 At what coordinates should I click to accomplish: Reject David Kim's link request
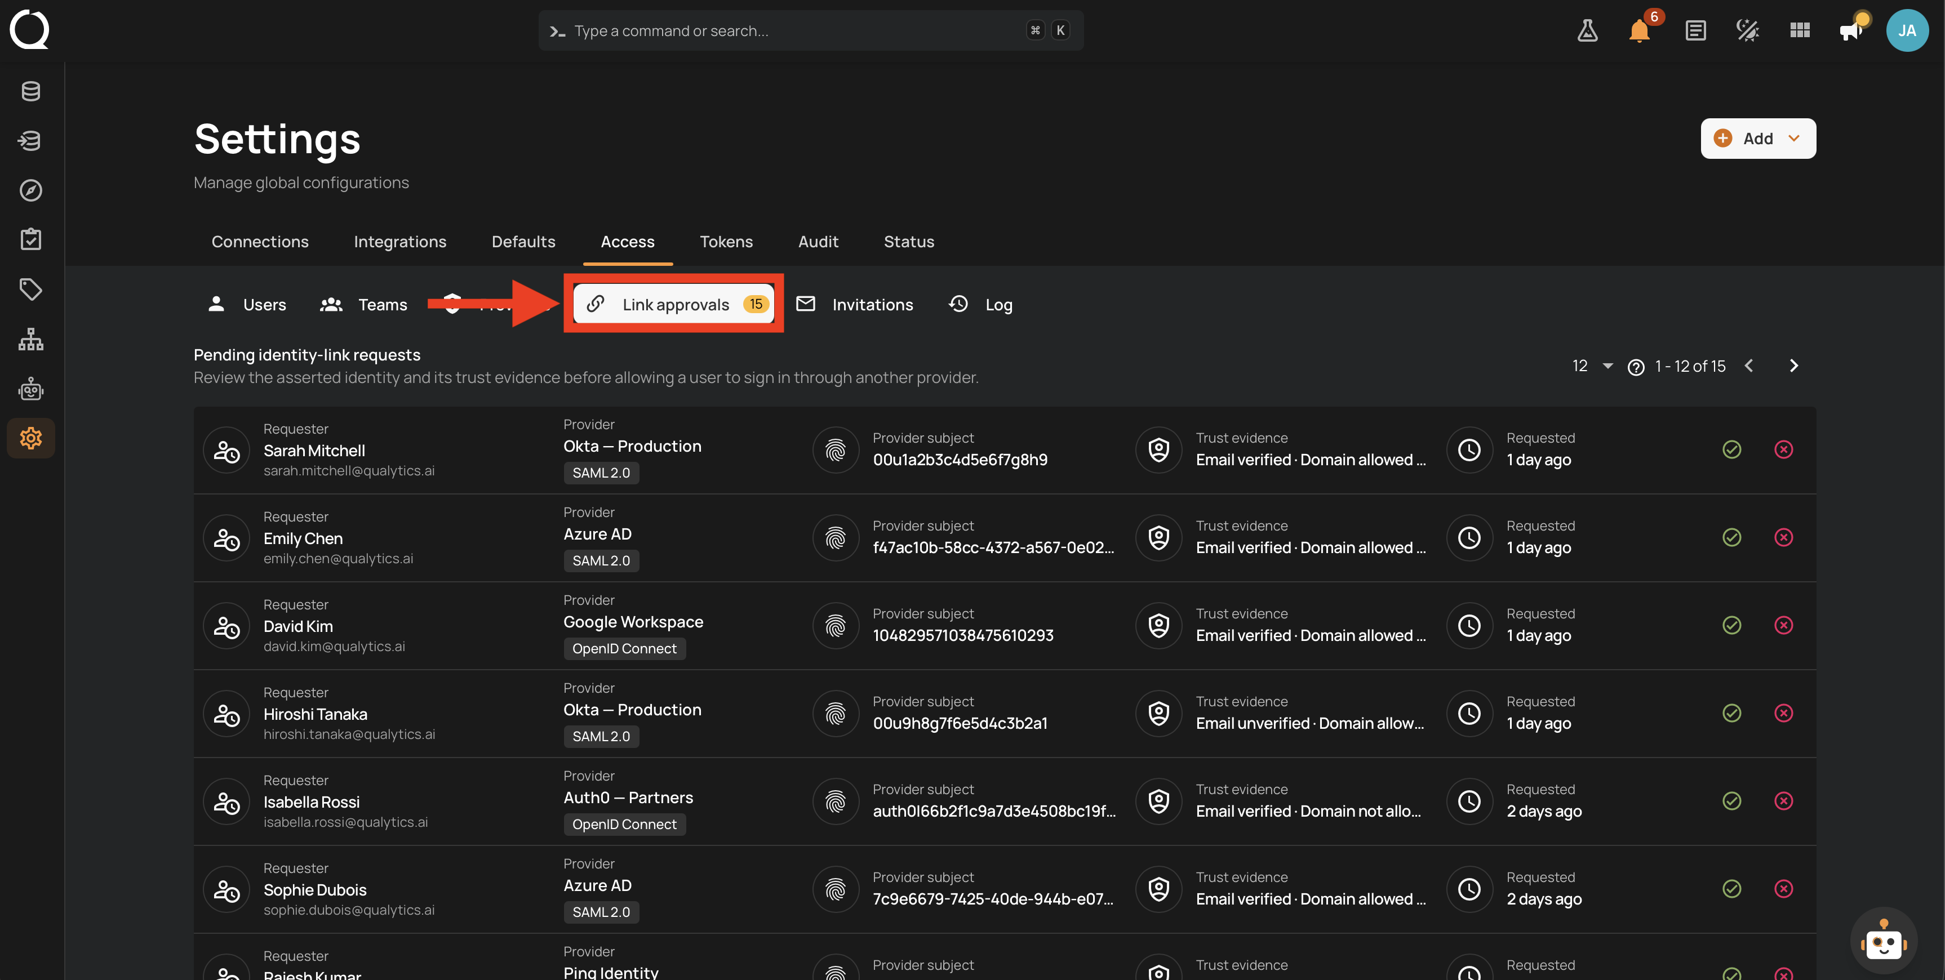point(1783,625)
